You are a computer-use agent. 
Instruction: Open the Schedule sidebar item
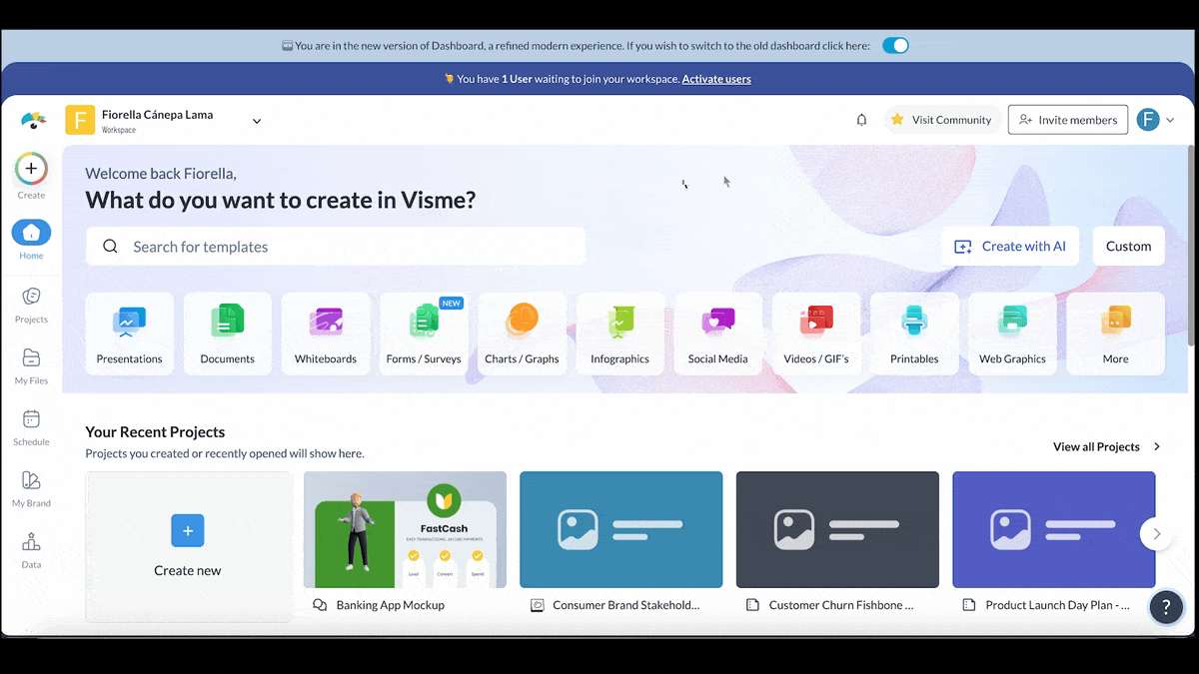tap(31, 426)
